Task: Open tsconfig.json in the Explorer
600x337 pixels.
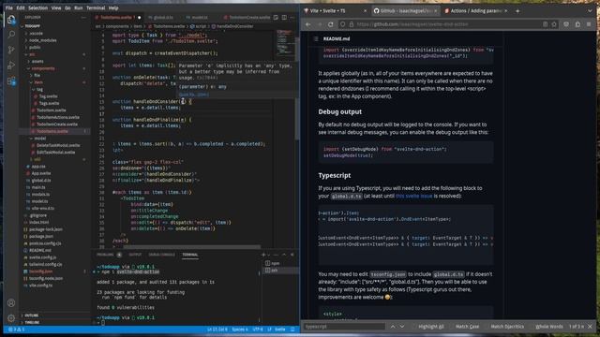Action: 41,271
